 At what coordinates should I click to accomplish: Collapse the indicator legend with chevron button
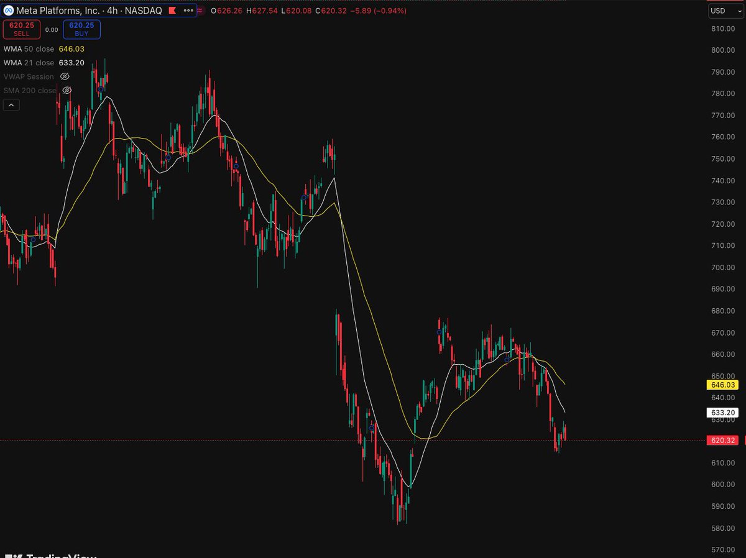point(11,106)
